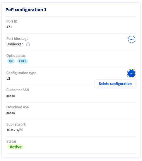
Task: Click the Unblocked status text
Action: (15, 44)
